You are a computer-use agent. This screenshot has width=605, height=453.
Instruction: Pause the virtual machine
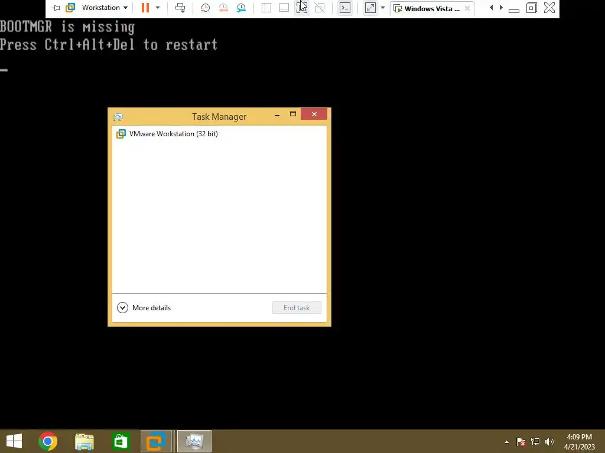(x=145, y=8)
